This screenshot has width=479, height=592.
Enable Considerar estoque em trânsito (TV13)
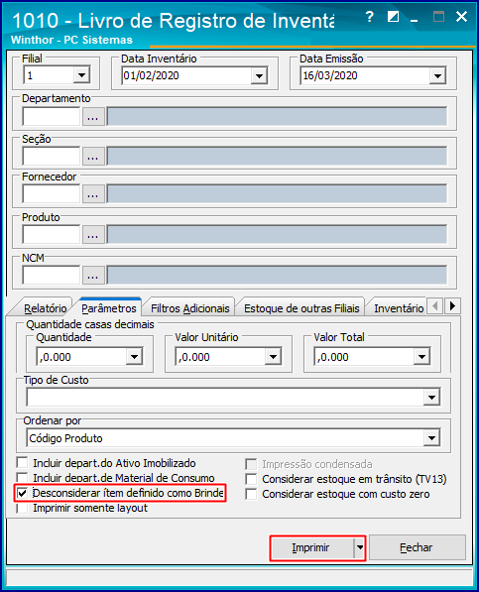[251, 479]
